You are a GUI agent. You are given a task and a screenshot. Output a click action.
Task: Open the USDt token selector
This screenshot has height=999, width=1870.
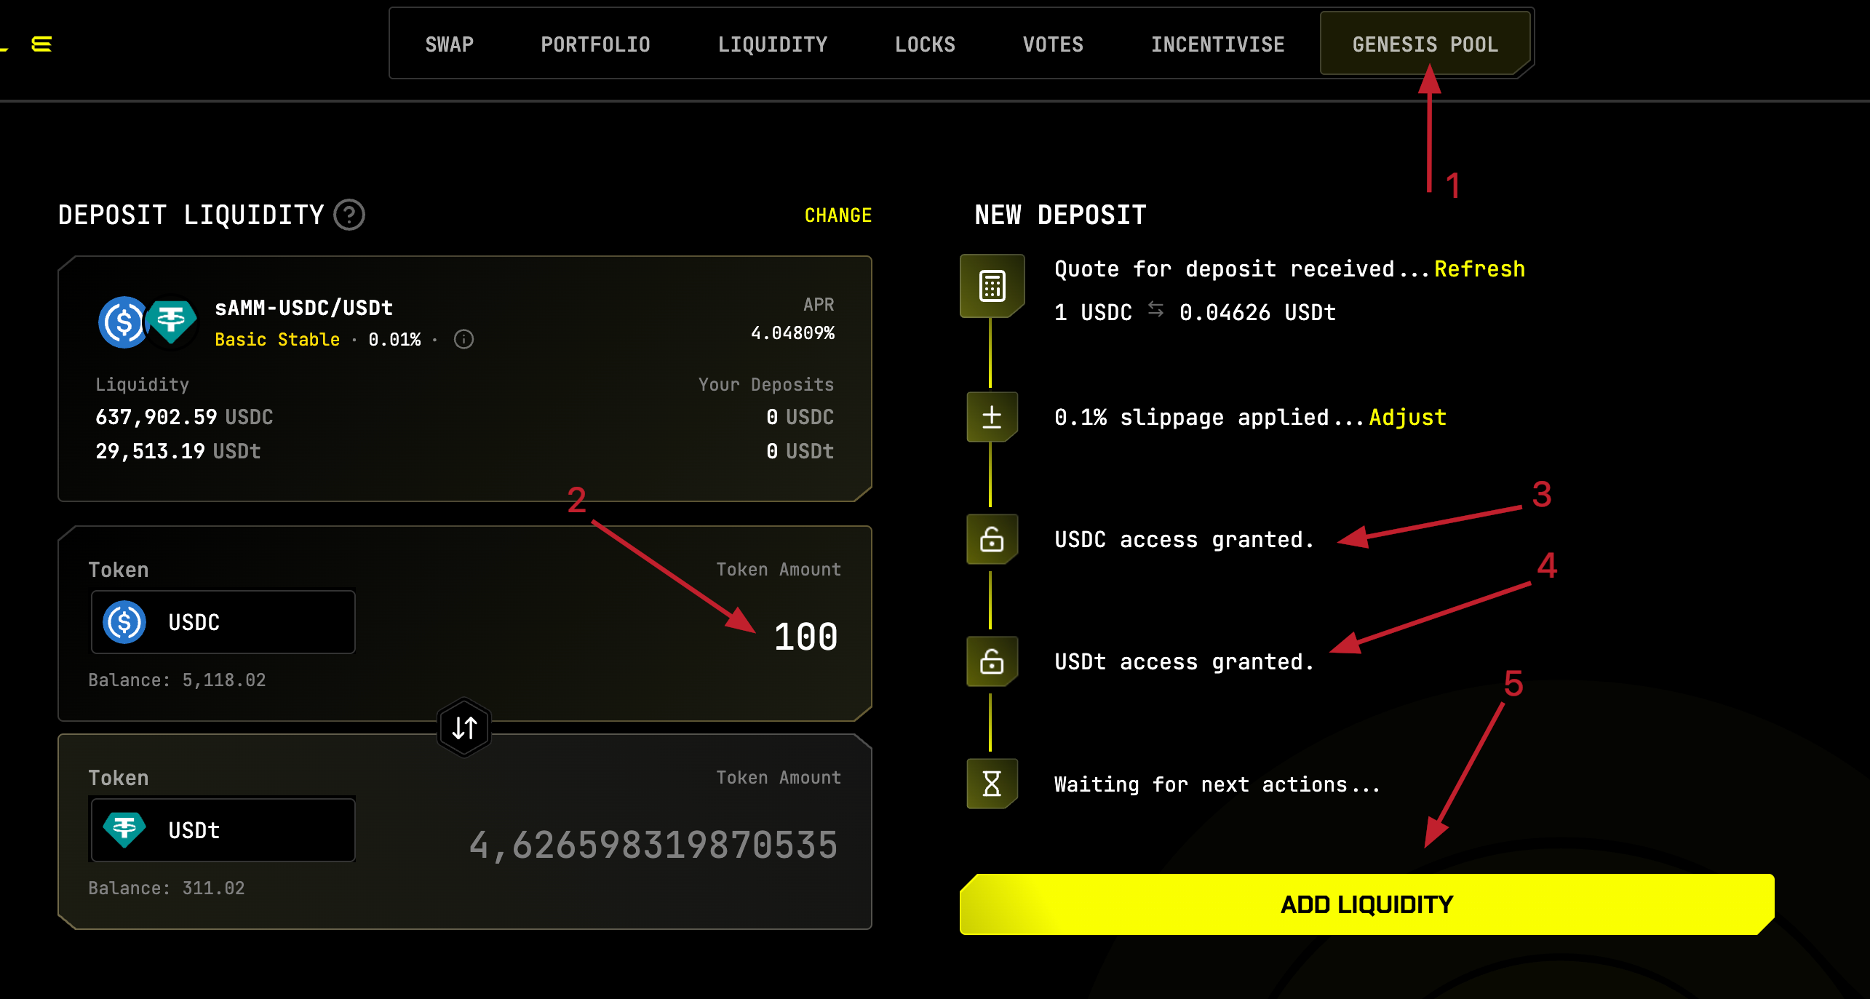tap(223, 830)
